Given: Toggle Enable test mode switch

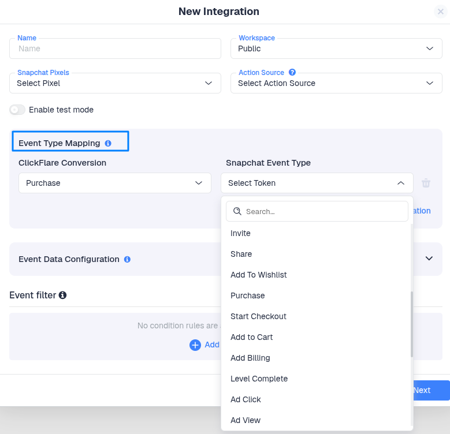Looking at the screenshot, I should point(17,110).
